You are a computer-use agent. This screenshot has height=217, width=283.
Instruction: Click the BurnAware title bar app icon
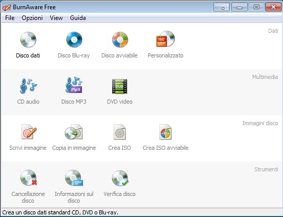tap(7, 7)
